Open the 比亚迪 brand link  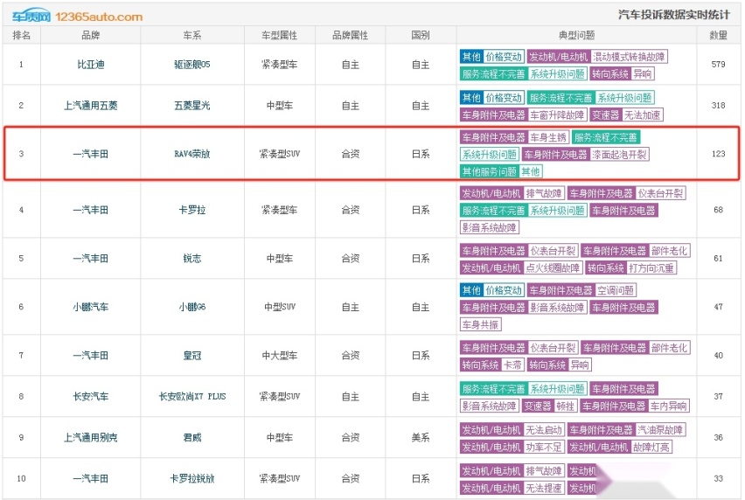click(x=90, y=65)
